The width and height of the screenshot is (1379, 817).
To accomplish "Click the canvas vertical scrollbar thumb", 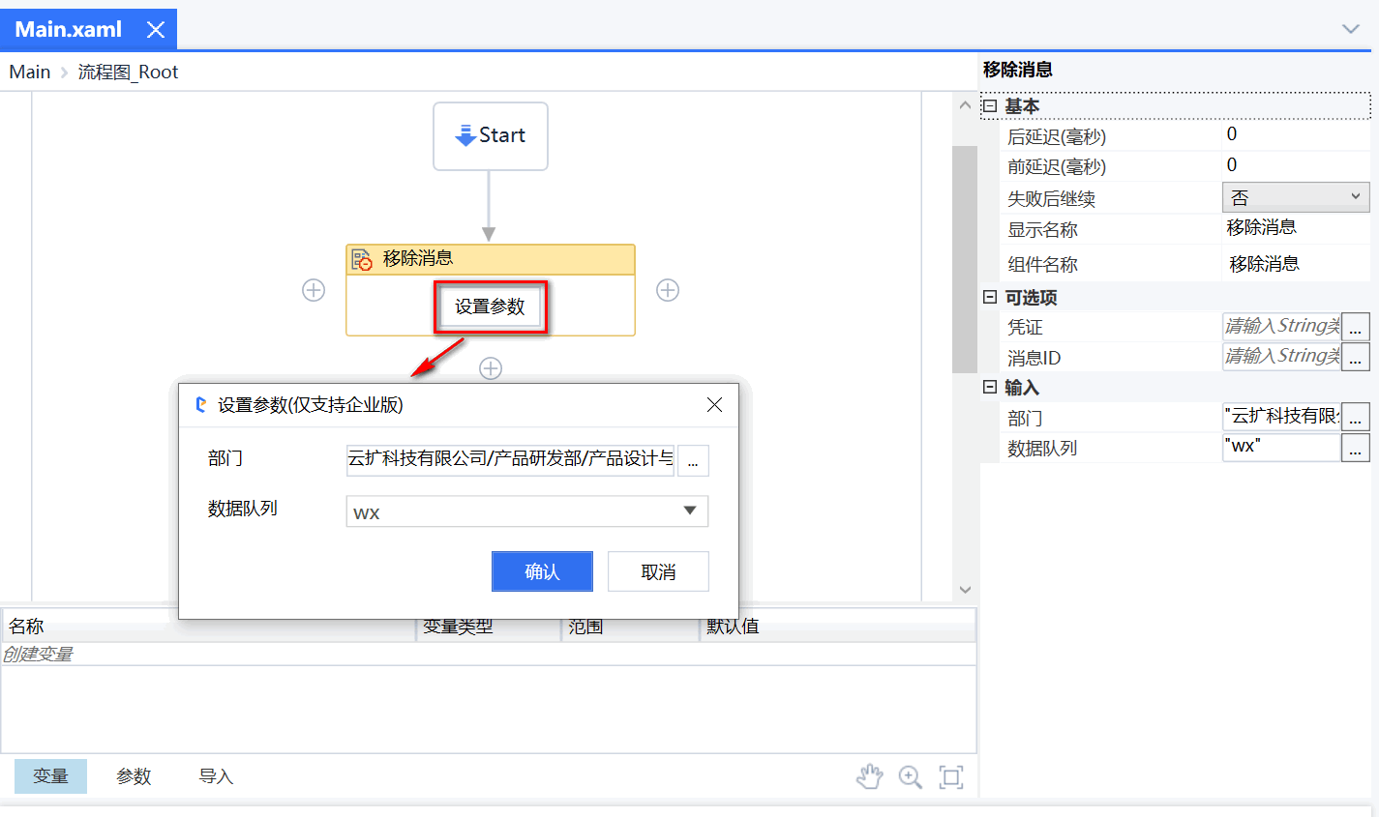I will coord(965,259).
